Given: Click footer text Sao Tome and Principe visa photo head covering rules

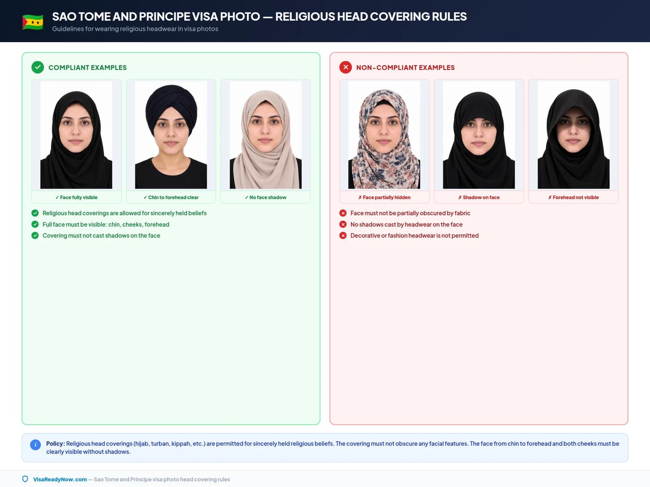Looking at the screenshot, I should [162, 479].
